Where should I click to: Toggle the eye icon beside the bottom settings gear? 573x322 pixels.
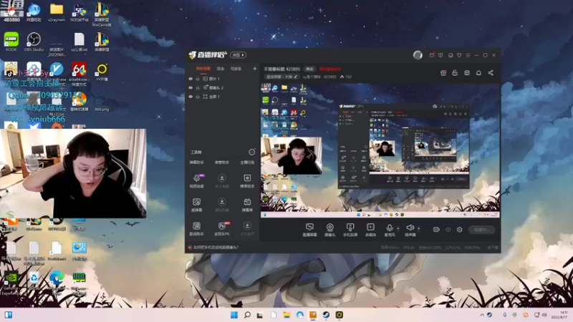(448, 230)
